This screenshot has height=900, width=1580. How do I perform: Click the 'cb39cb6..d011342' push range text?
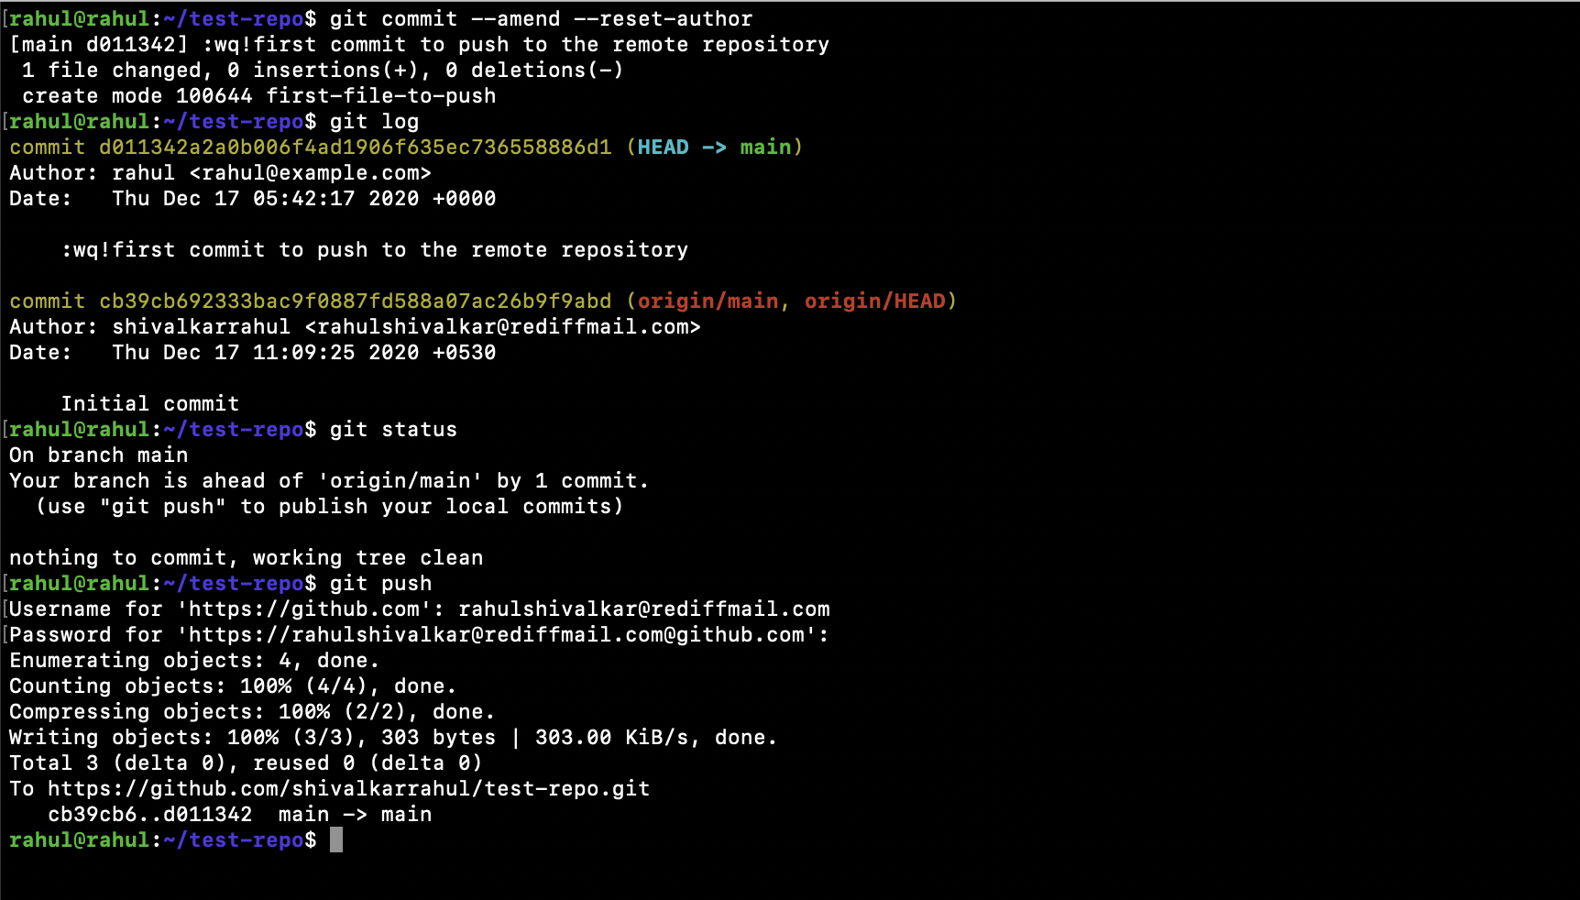150,814
